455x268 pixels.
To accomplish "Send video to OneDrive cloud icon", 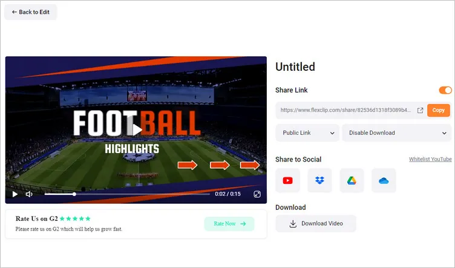I will pyautogui.click(x=384, y=180).
